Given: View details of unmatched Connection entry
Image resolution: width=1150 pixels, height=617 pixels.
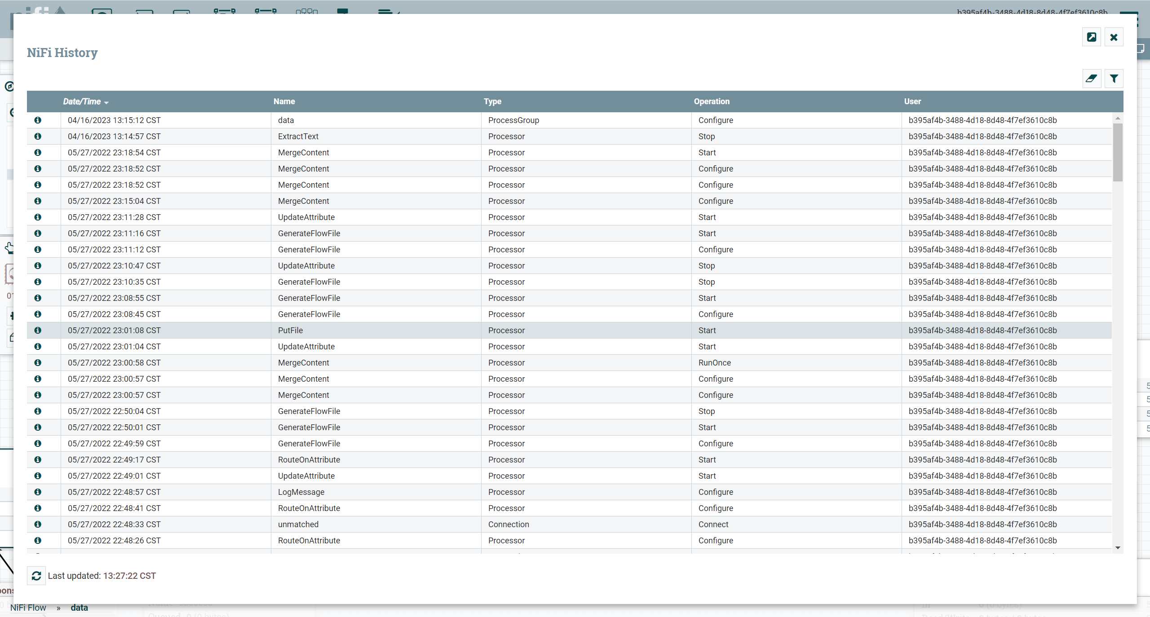Looking at the screenshot, I should coord(38,524).
